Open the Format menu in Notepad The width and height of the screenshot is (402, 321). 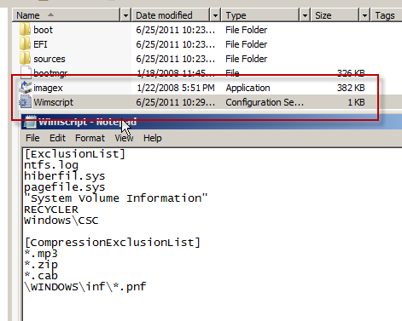click(90, 138)
